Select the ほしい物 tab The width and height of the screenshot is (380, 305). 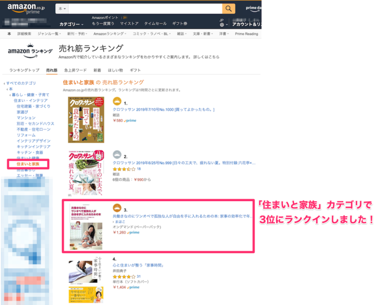[x=115, y=70]
